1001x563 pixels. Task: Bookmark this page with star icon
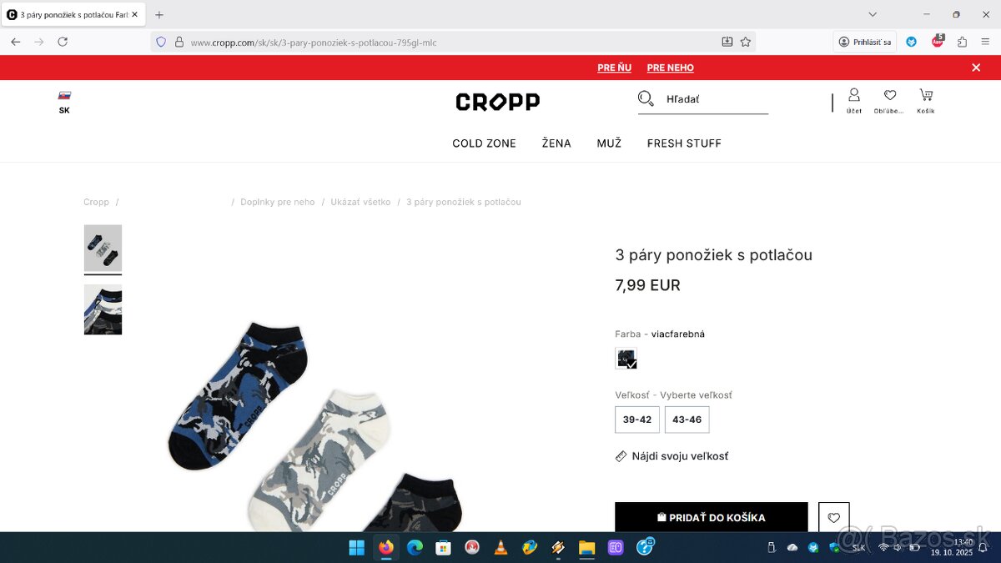pos(746,42)
